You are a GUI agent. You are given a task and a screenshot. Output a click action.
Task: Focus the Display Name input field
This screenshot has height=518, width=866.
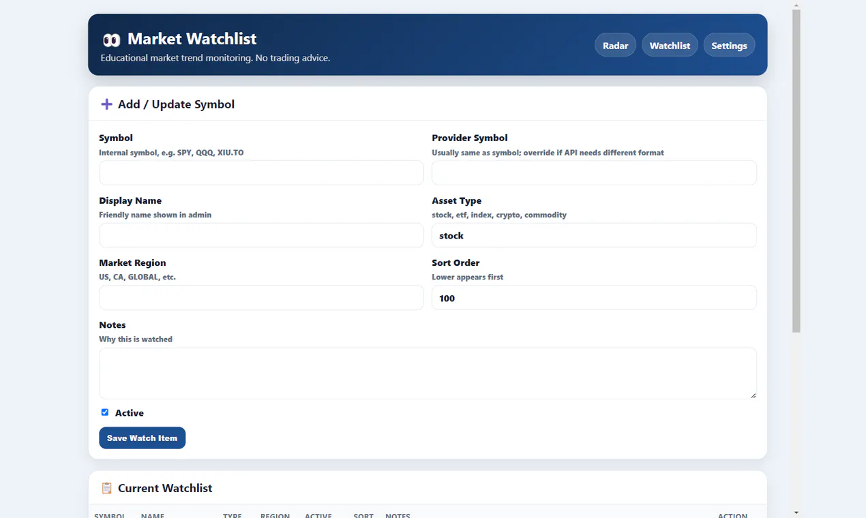pos(261,236)
